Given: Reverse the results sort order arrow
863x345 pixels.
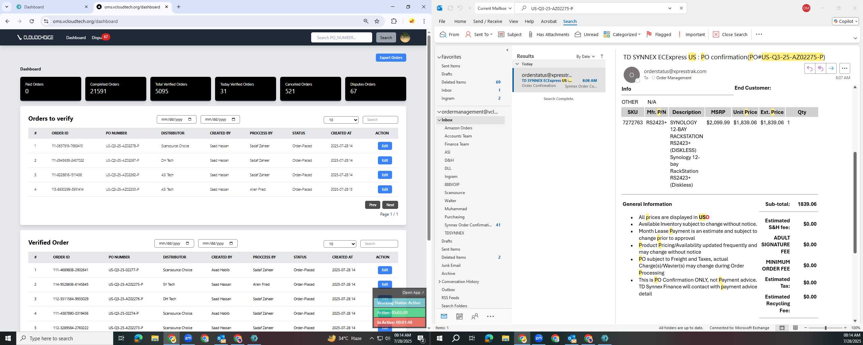Looking at the screenshot, I should pyautogui.click(x=602, y=56).
